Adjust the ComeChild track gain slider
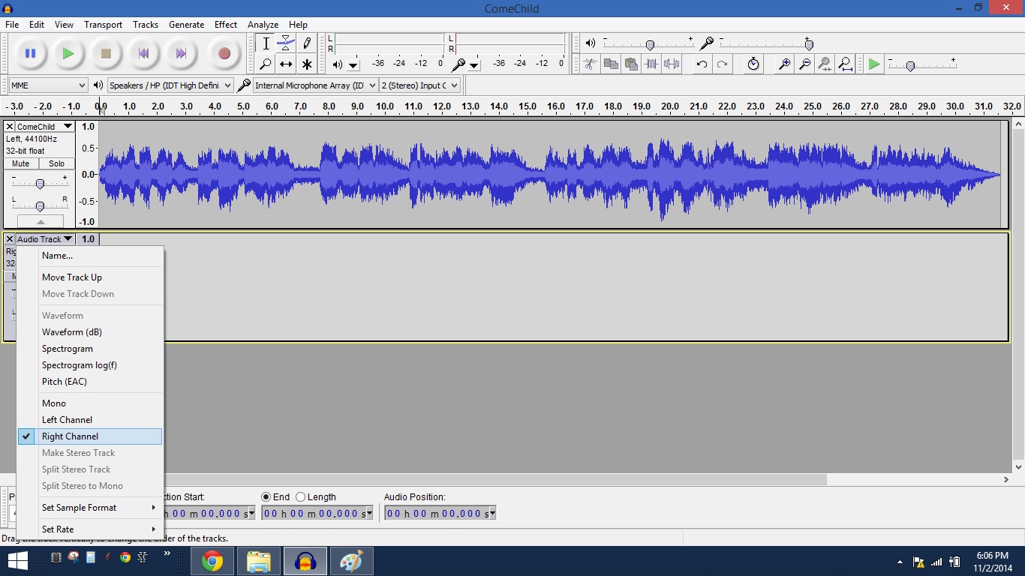Screen dimensions: 1025x576 [x=40, y=183]
